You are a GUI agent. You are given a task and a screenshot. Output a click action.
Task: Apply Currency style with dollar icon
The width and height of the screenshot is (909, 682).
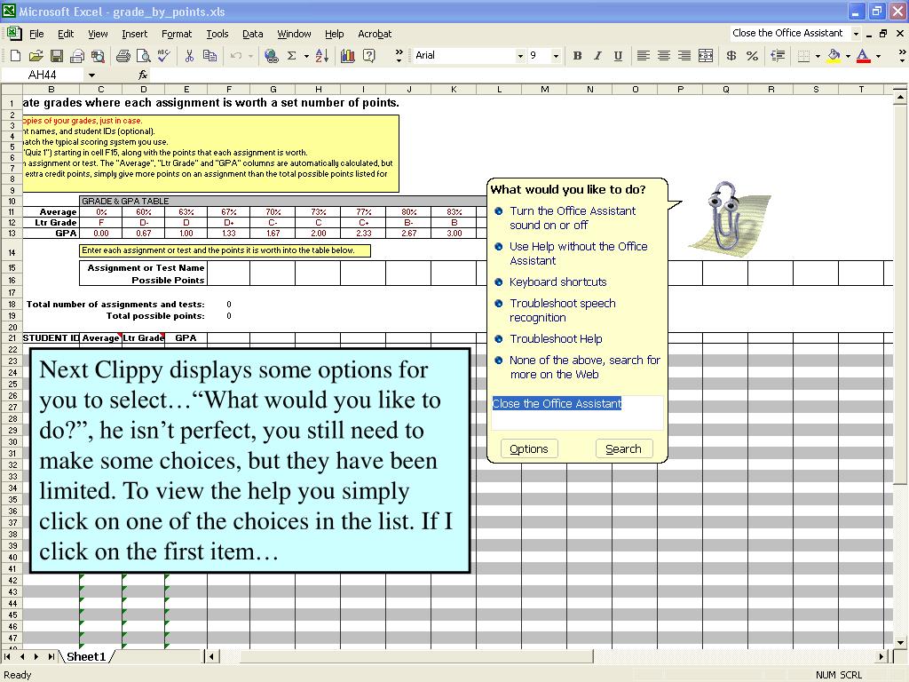[x=731, y=56]
